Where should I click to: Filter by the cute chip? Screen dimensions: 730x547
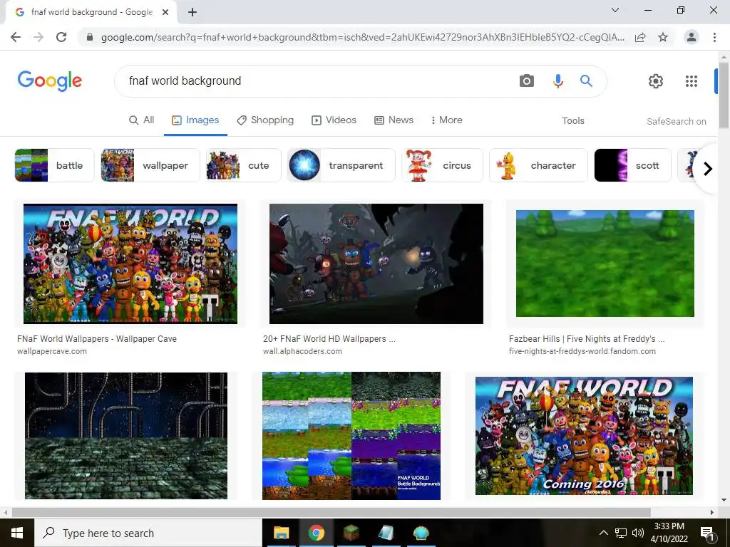pyautogui.click(x=244, y=165)
